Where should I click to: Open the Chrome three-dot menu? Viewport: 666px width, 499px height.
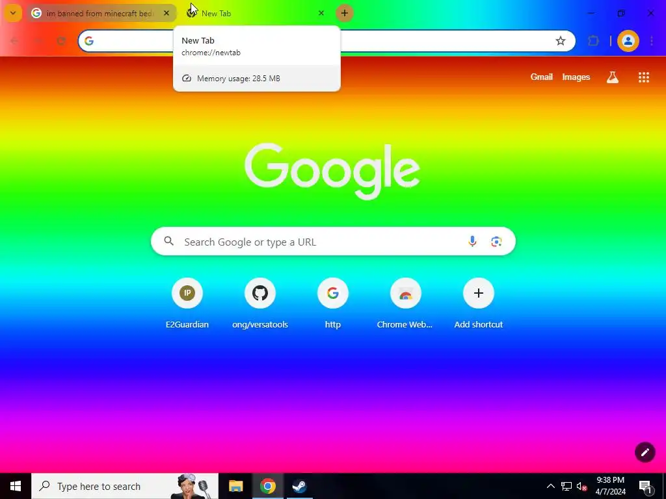pos(652,41)
